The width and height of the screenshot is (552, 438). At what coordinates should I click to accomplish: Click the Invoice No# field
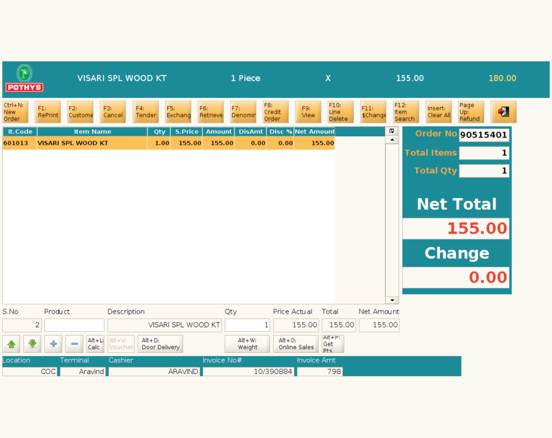(x=248, y=372)
